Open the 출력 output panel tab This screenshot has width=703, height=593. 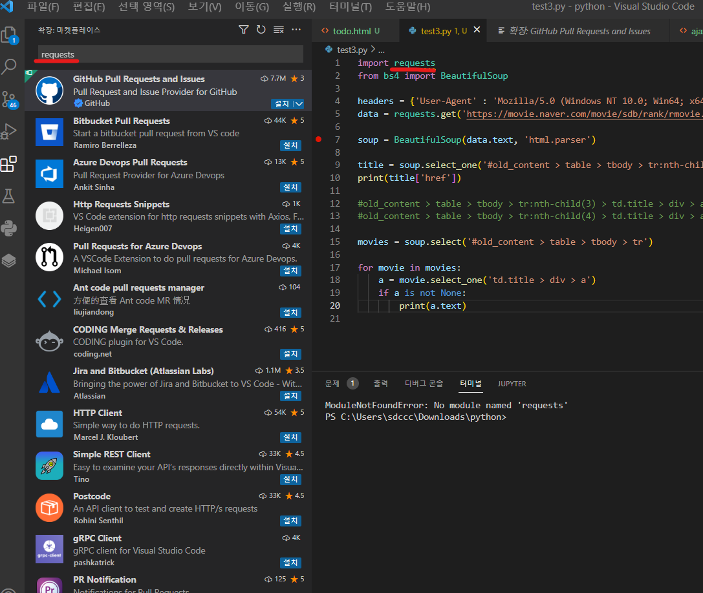tap(381, 384)
